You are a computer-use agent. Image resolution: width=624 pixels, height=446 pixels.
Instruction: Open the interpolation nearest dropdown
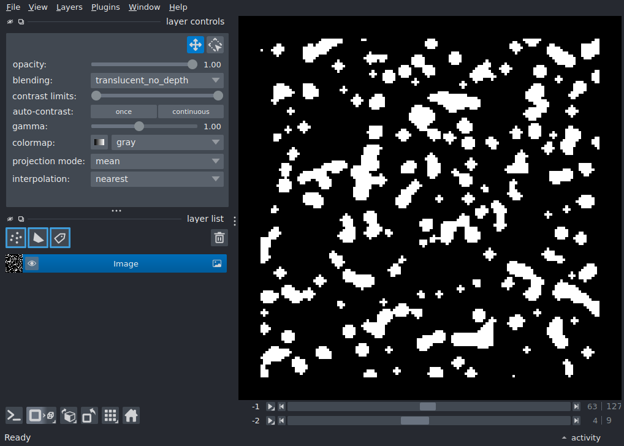157,179
